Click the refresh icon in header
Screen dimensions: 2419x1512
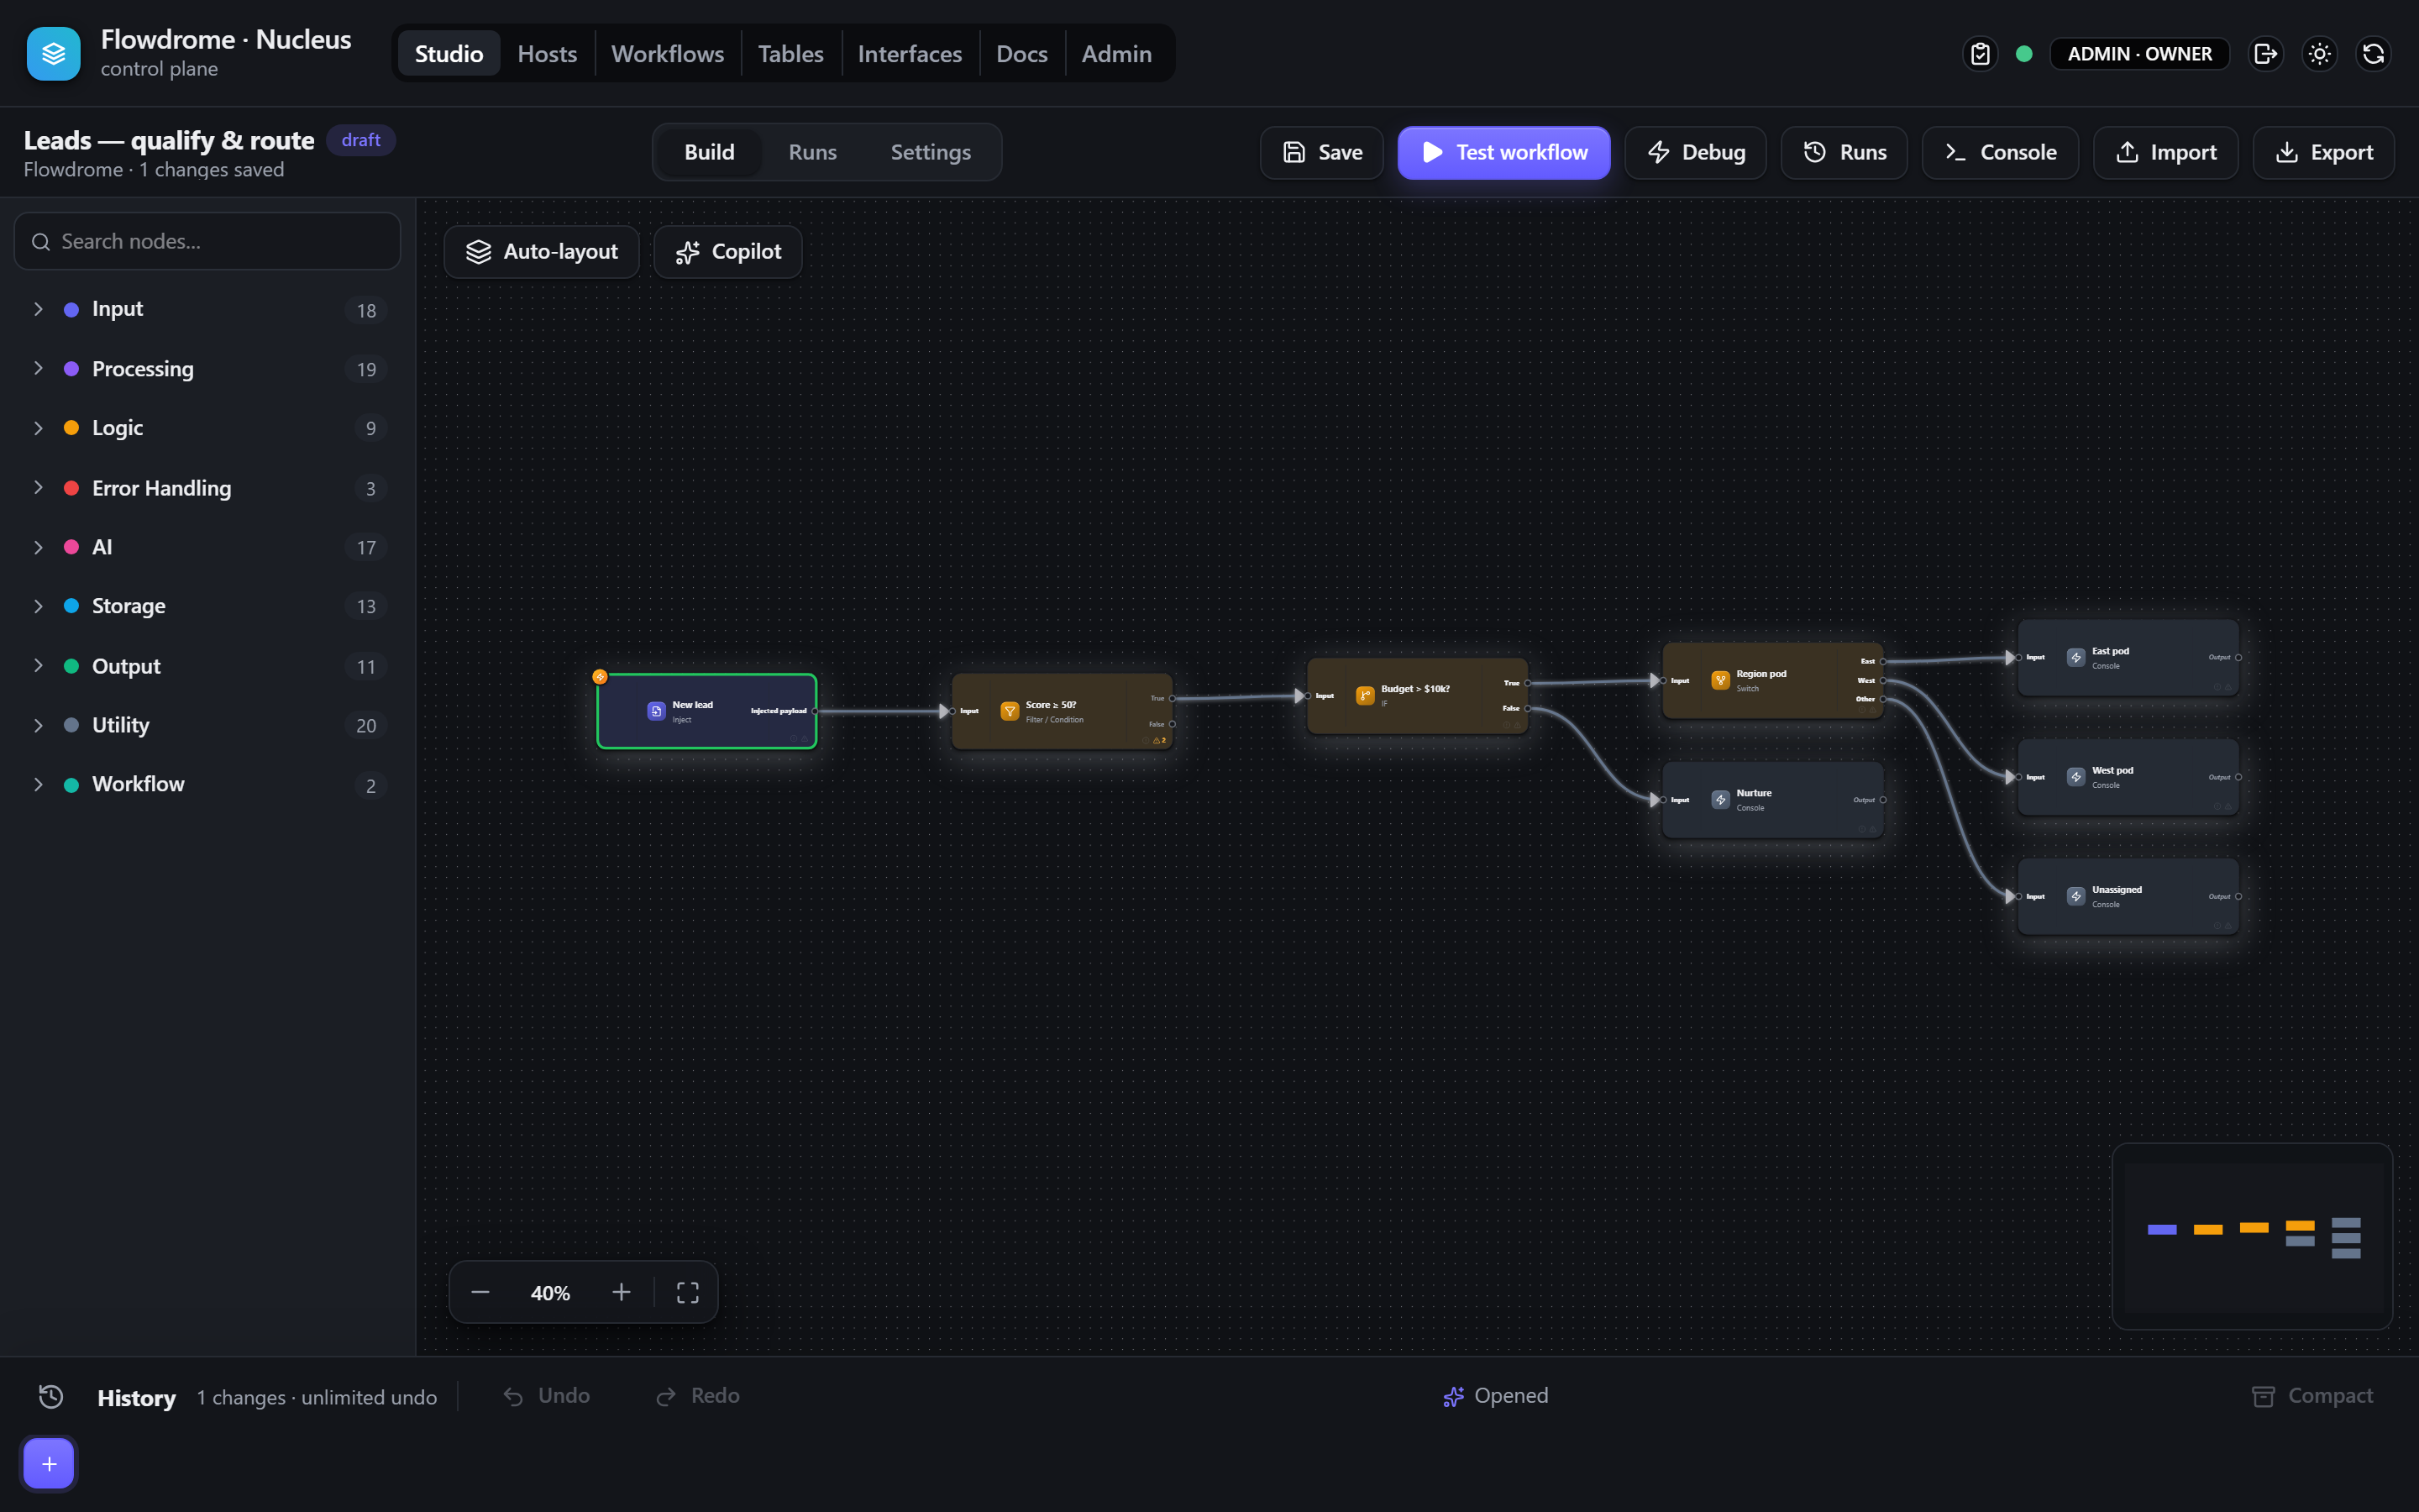[2373, 54]
